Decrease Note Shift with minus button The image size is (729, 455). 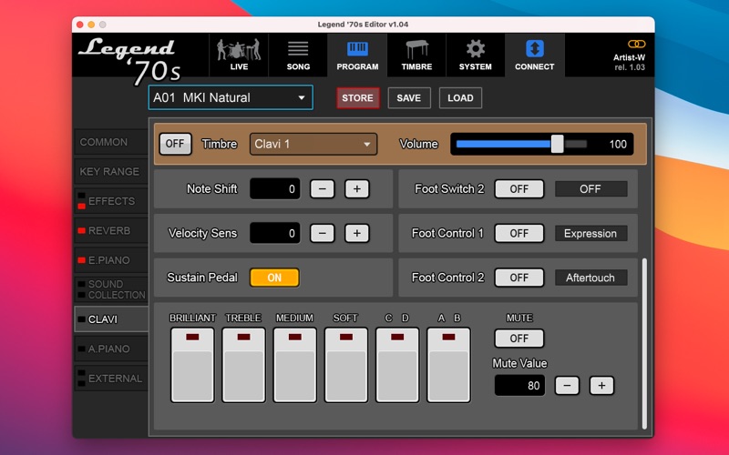click(x=323, y=189)
